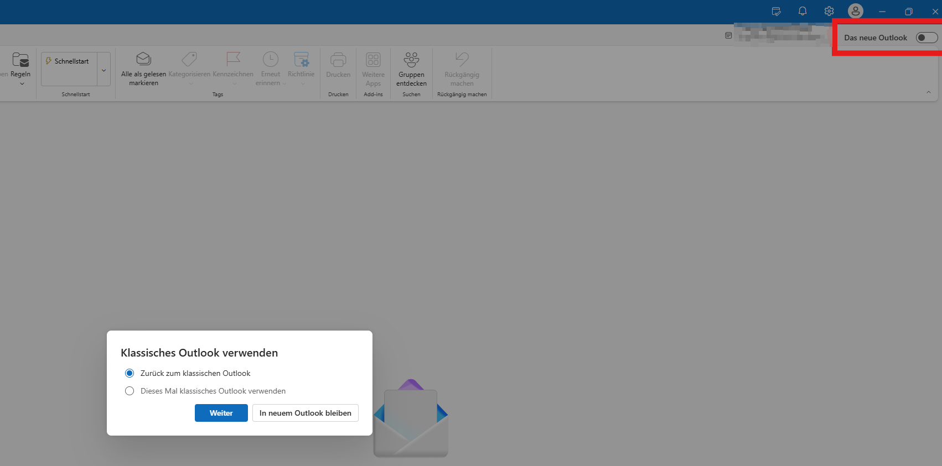
Task: Click the Kennzeichnen flag icon
Action: [233, 59]
